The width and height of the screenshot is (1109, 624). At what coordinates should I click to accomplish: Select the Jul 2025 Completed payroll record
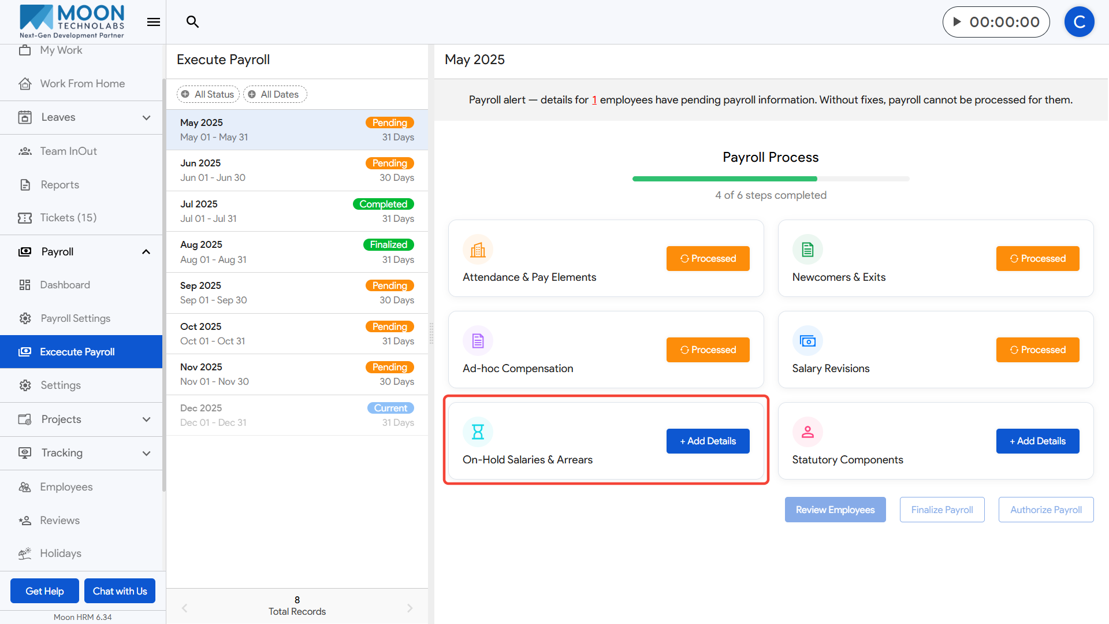297,211
